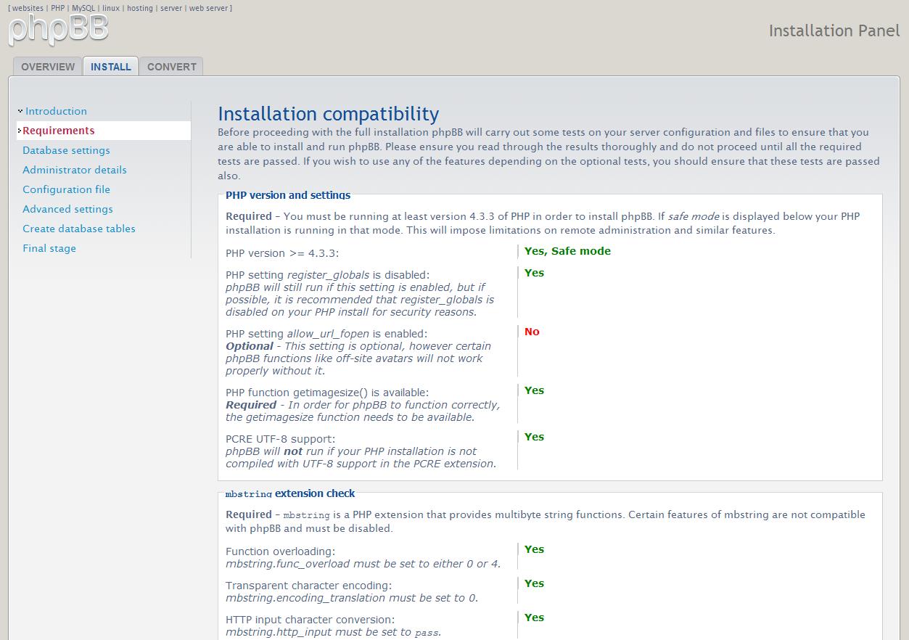Follow the PHP header link
Viewport: 909px width, 640px height.
point(58,8)
